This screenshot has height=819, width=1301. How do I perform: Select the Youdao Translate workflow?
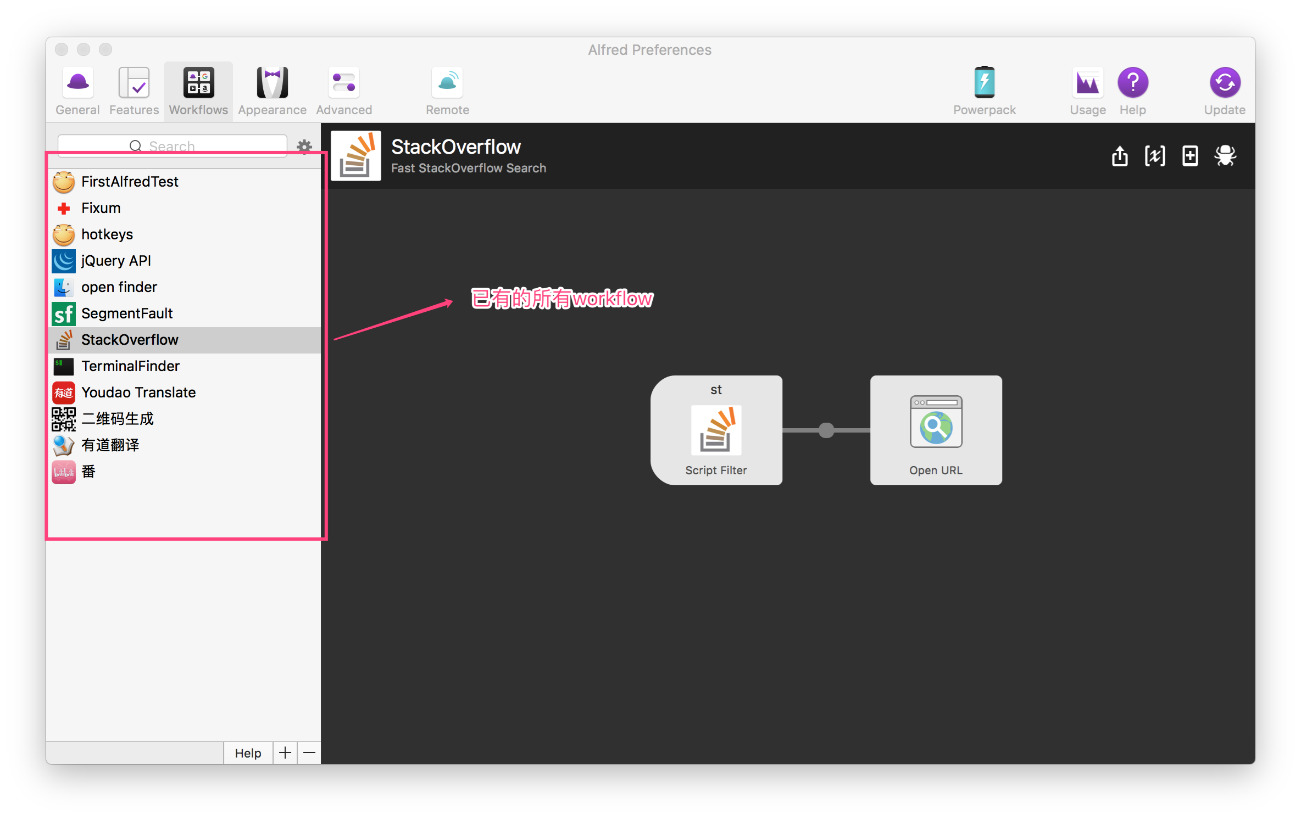(x=186, y=392)
